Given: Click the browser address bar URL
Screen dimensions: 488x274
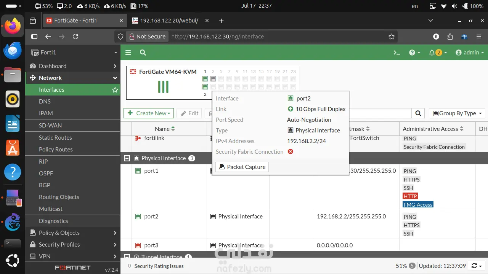Looking at the screenshot, I should click(x=218, y=37).
